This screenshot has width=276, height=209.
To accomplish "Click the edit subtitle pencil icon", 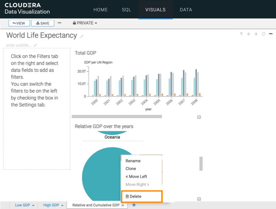I will tap(36, 45).
